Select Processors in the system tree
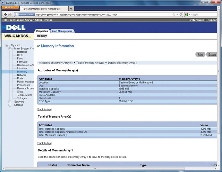The height and width of the screenshot is (172, 222). tap(24, 85)
